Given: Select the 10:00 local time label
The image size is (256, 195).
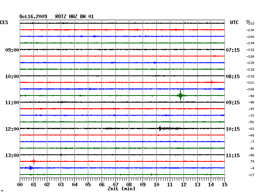Looking at the screenshot, I should [x=12, y=77].
